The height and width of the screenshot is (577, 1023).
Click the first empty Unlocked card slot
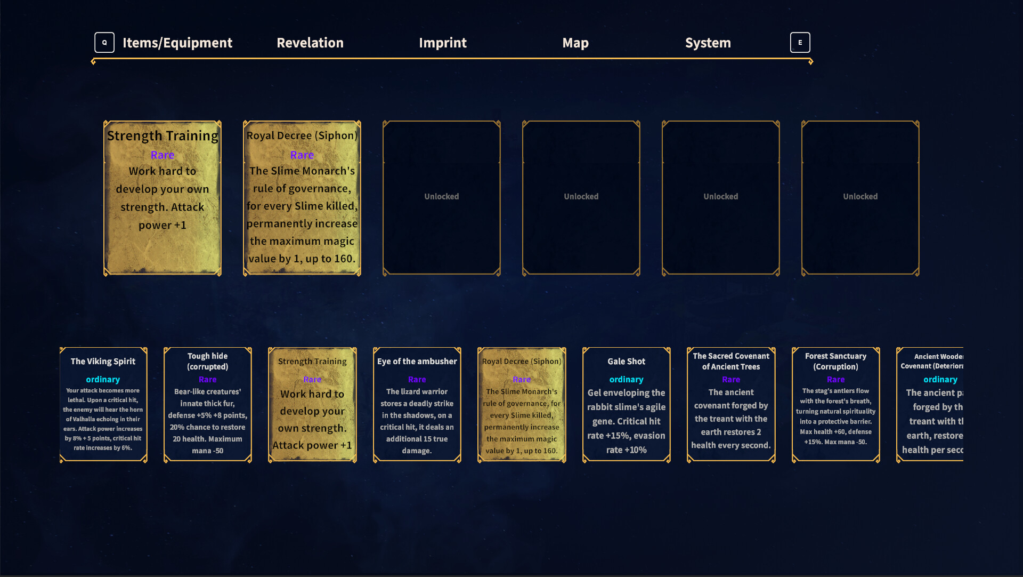441,197
